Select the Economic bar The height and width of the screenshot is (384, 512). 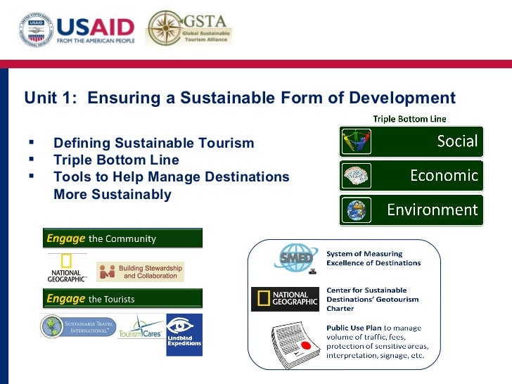click(x=411, y=176)
